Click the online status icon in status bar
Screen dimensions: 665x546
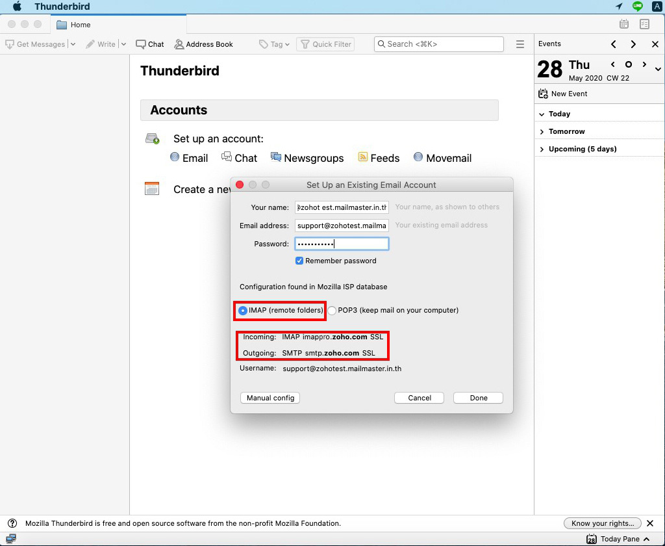[10, 539]
